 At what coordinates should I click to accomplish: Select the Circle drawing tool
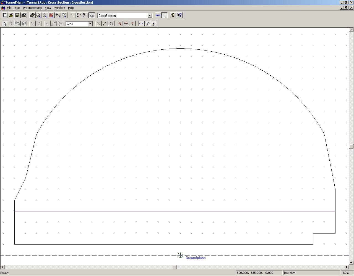click(x=111, y=24)
